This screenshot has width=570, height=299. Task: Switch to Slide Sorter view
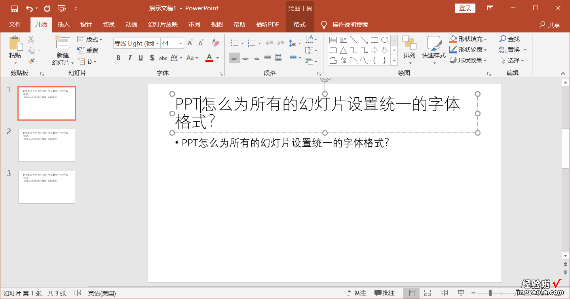[427, 293]
